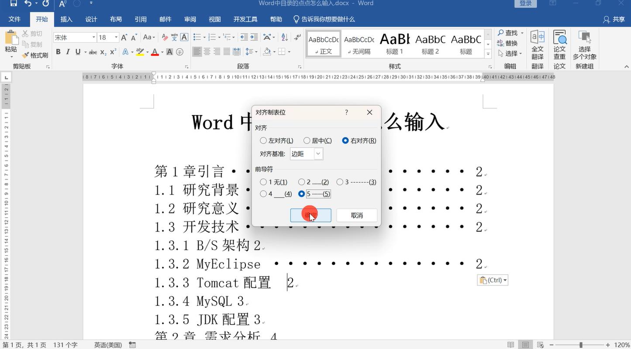Image resolution: width=631 pixels, height=349 pixels.
Task: Increase paragraph indent
Action: [x=254, y=38]
